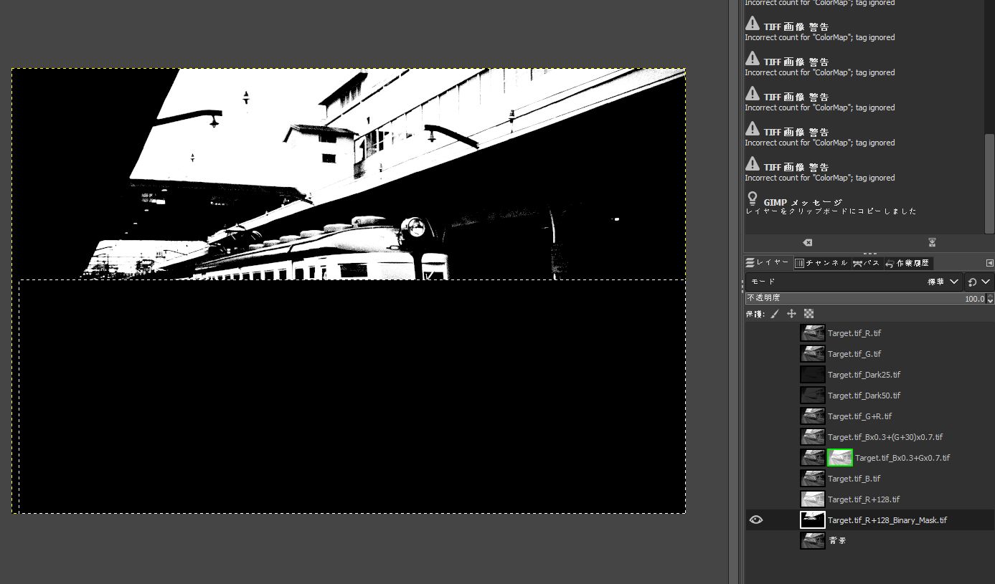Toggle the lock pixels paintbrush icon
The image size is (995, 584).
pos(775,314)
